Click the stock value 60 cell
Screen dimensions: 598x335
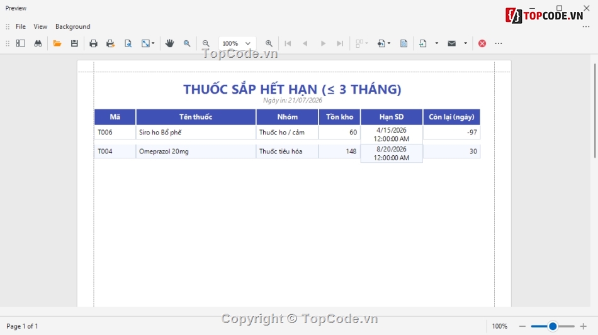click(x=339, y=132)
